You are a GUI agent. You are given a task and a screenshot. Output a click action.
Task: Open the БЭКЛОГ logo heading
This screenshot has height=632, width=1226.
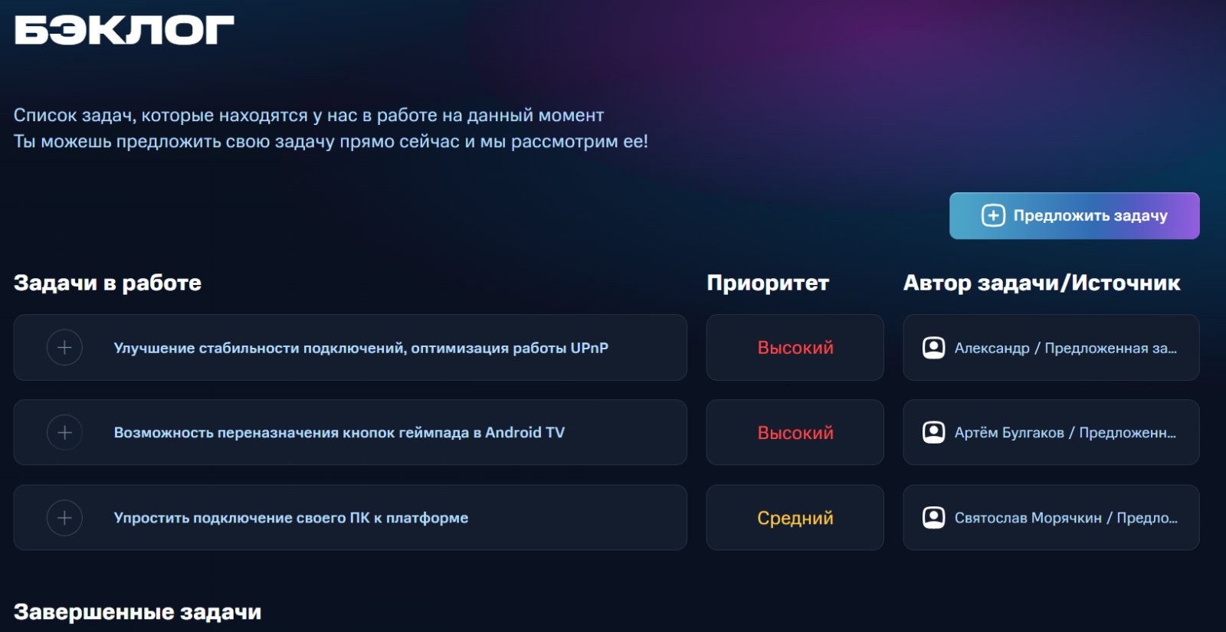(124, 31)
